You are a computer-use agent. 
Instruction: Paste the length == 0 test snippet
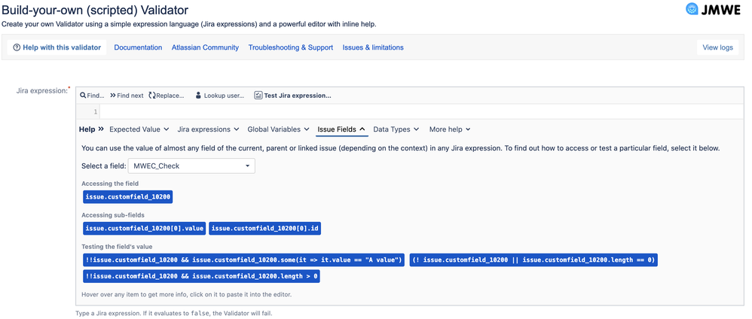[533, 260]
